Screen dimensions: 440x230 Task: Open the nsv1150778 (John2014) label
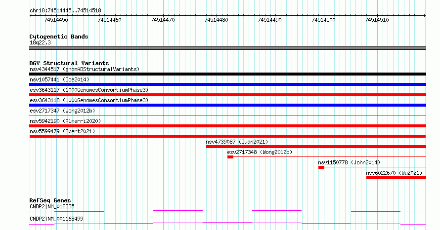click(x=349, y=162)
